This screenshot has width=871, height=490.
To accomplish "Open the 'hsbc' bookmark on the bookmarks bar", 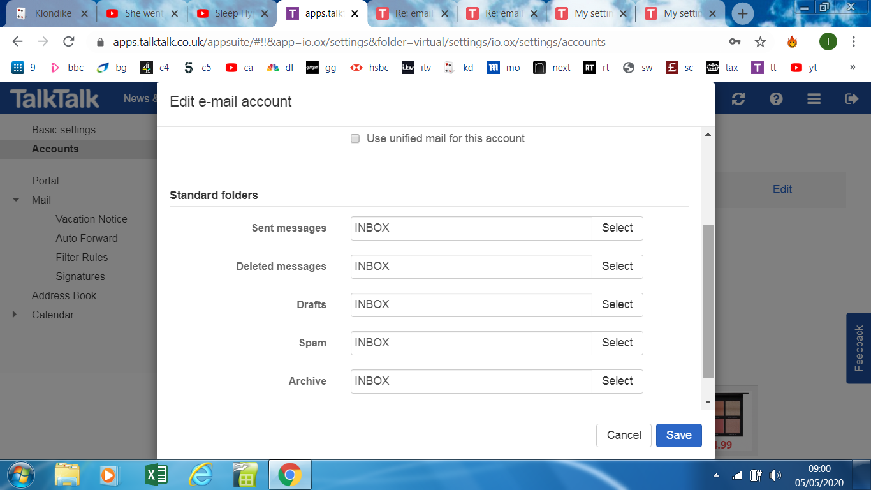I will 369,67.
